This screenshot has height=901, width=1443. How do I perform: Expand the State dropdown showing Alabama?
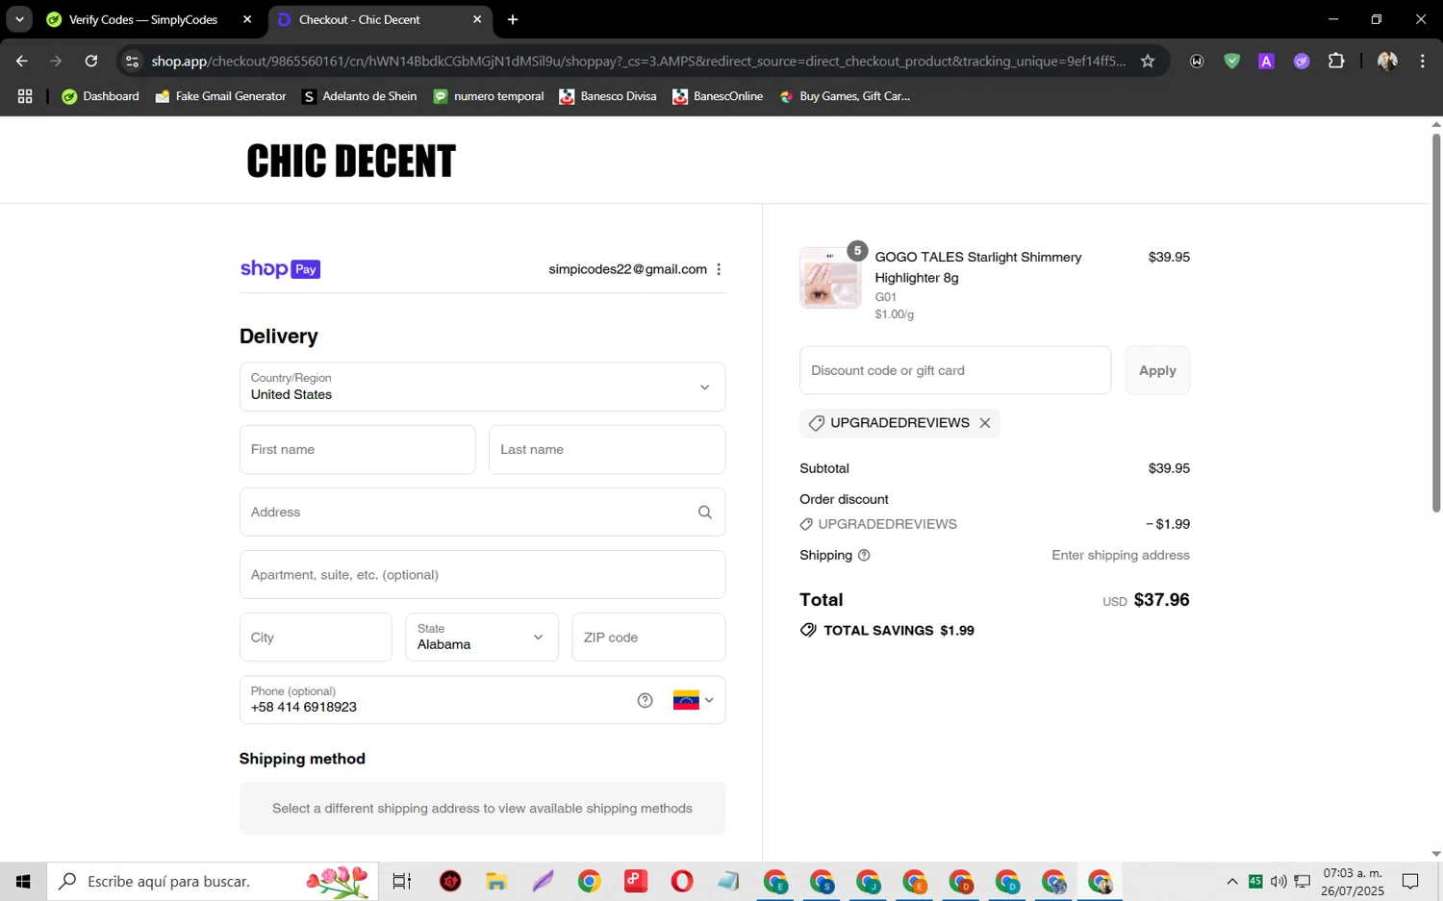(481, 637)
